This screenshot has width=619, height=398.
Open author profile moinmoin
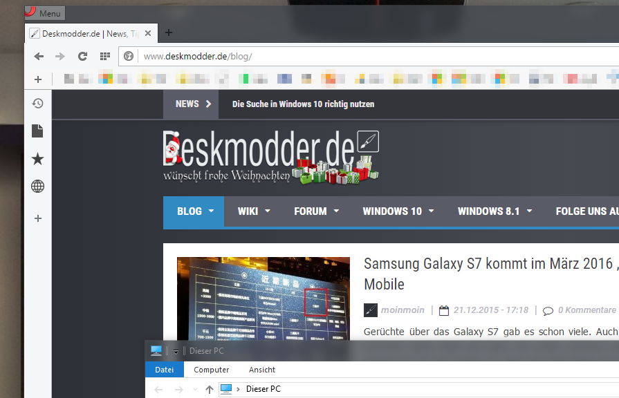(x=403, y=310)
